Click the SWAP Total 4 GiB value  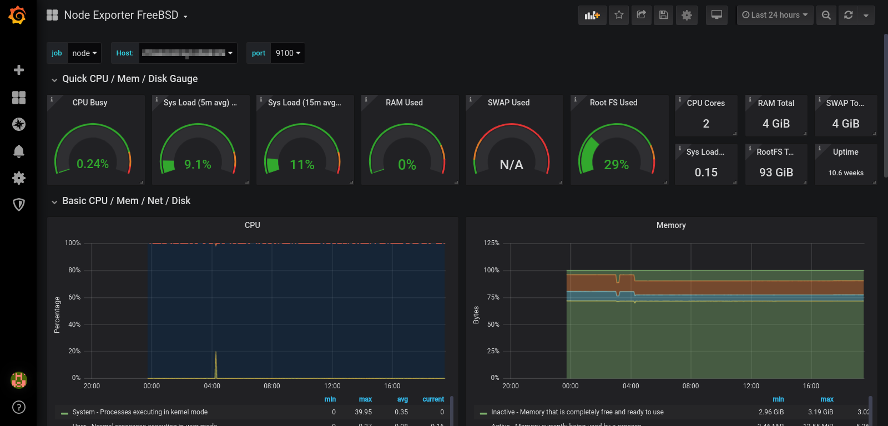(846, 124)
